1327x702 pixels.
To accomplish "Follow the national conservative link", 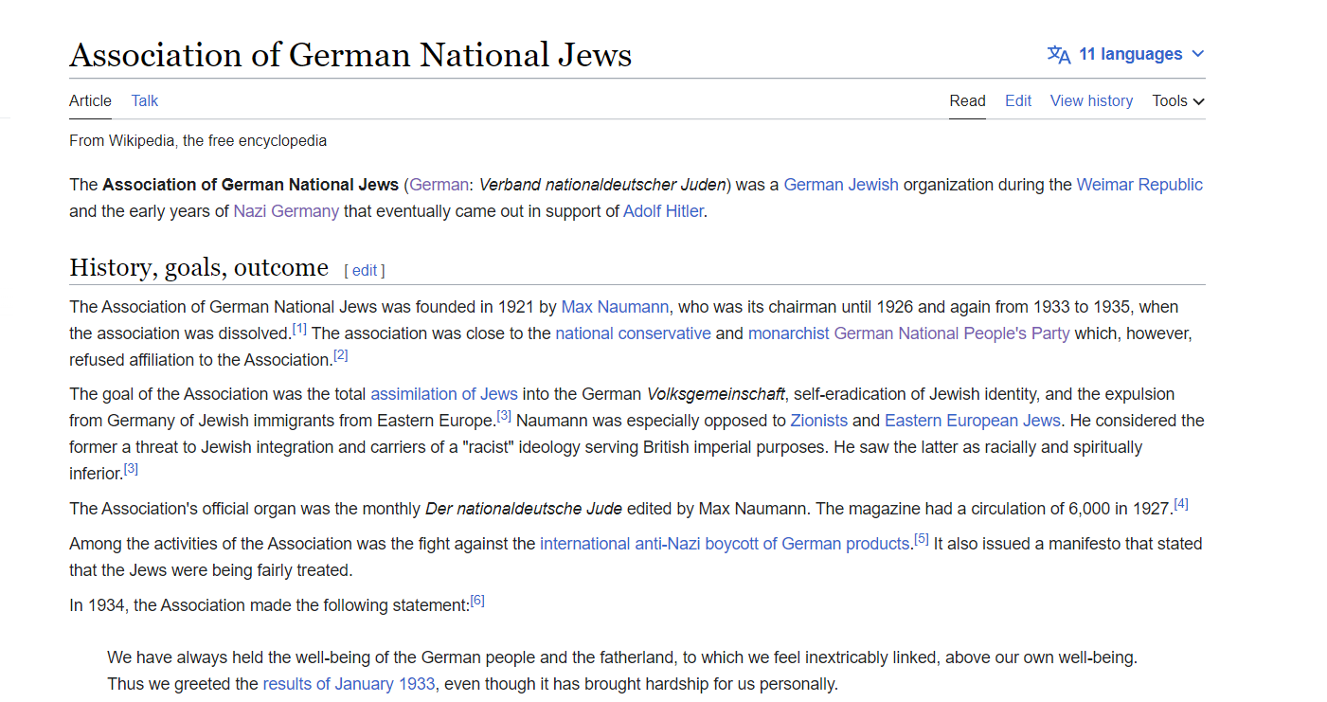I will pos(633,333).
